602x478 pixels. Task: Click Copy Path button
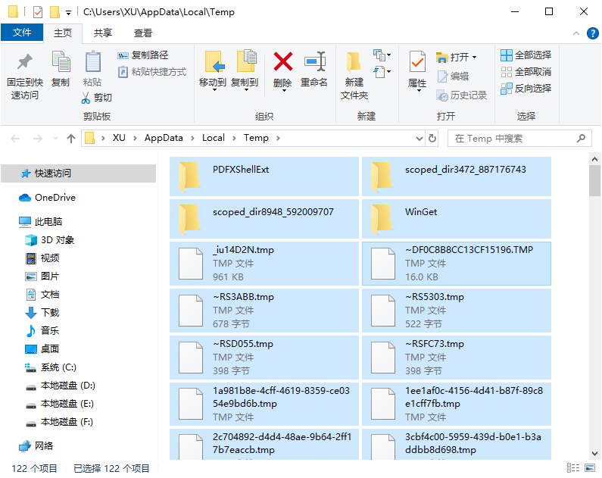tap(143, 55)
